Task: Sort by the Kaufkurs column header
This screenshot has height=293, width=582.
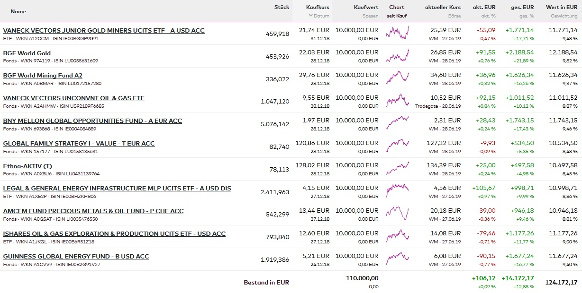Action: point(318,8)
